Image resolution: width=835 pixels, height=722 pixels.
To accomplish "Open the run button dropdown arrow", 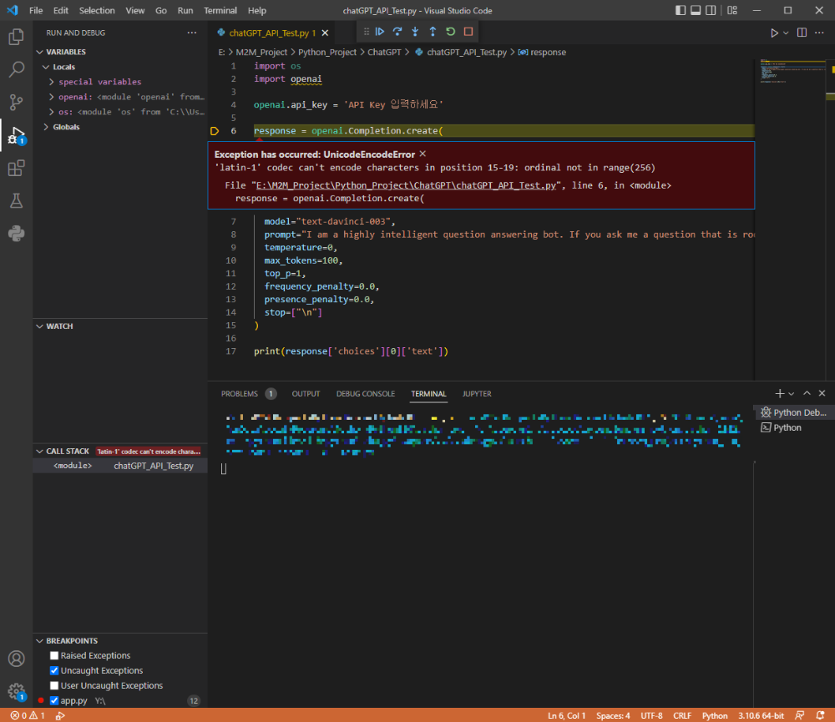I will pos(786,33).
